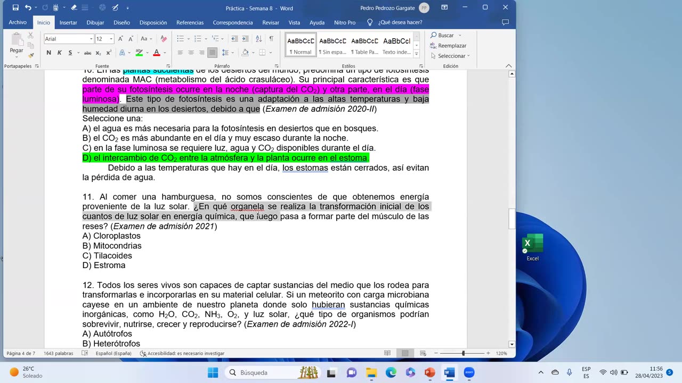The height and width of the screenshot is (383, 682).
Task: Apply the Normal style
Action: (x=301, y=45)
